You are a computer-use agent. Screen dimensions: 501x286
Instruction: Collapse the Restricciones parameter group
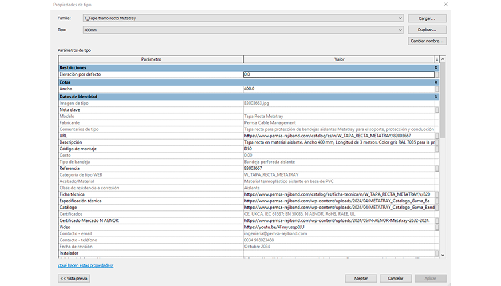click(436, 67)
